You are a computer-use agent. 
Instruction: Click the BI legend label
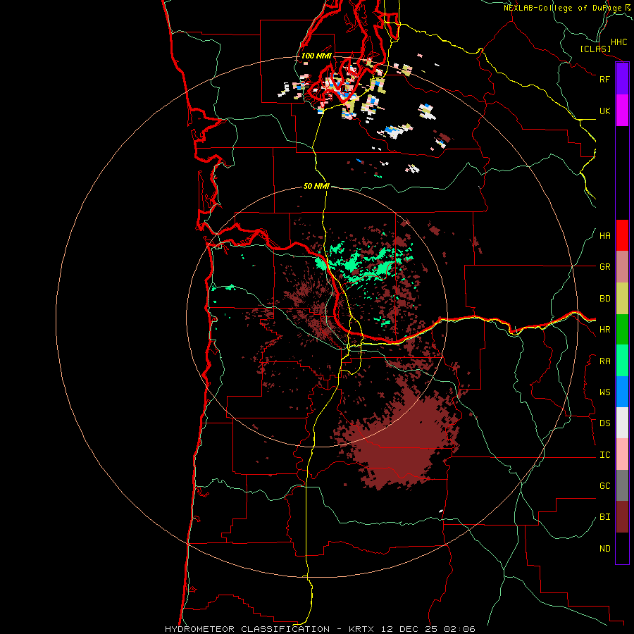(605, 517)
